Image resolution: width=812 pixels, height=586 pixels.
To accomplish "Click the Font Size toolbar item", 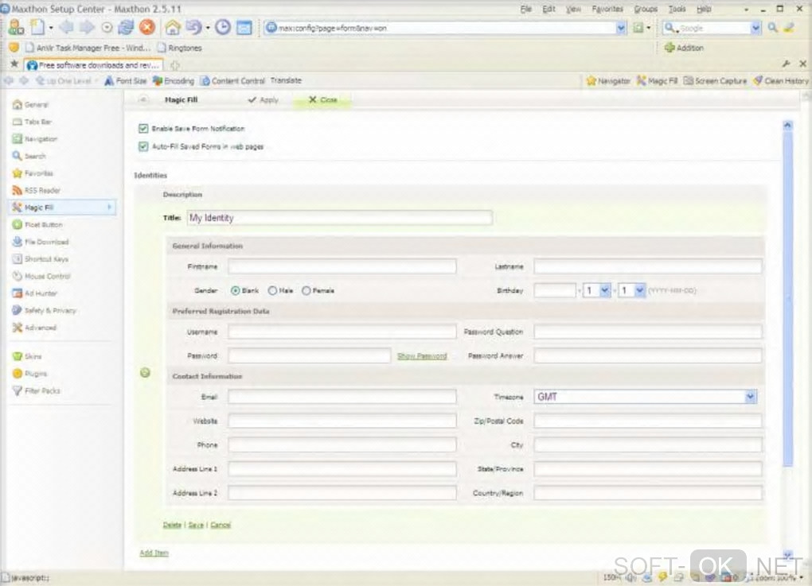I will click(x=126, y=80).
